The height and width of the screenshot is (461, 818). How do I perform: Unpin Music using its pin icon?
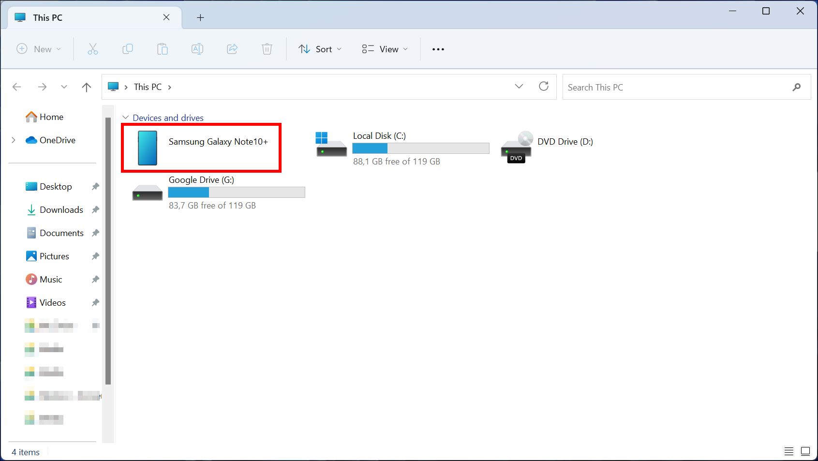click(x=95, y=280)
